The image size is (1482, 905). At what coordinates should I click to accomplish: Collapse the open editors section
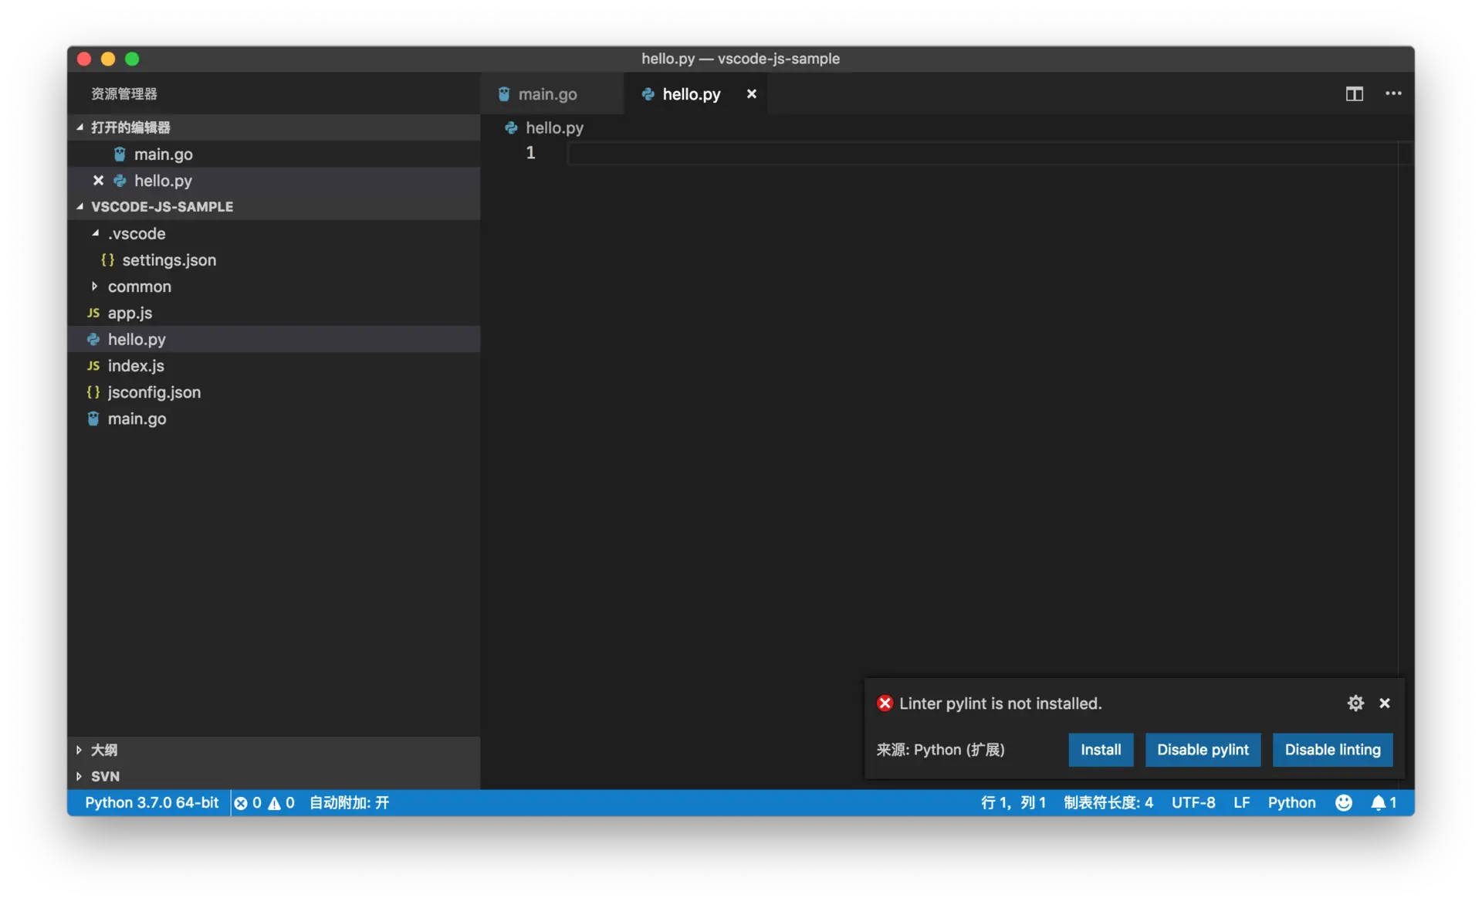pos(80,127)
